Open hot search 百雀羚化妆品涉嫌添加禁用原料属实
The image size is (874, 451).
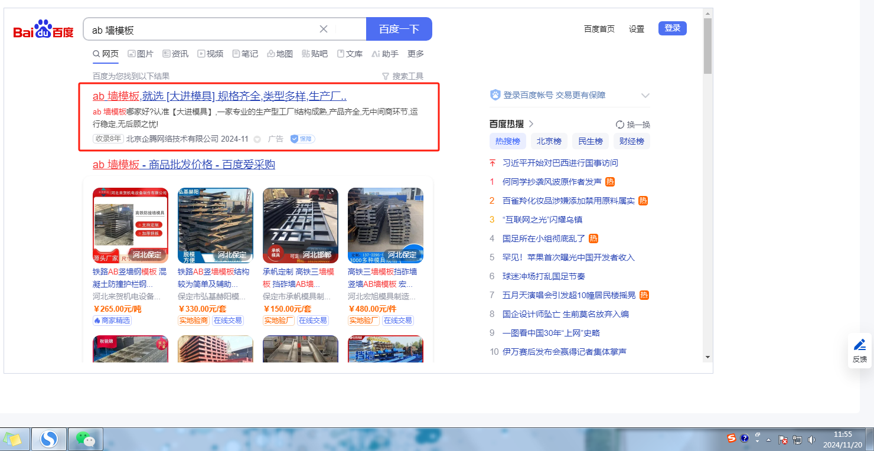[569, 201]
